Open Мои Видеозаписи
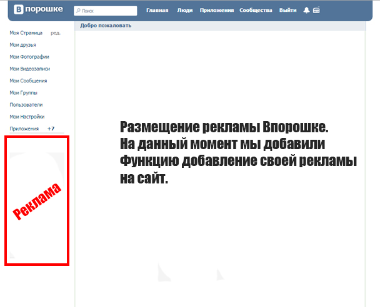This screenshot has width=380, height=307. coord(30,69)
